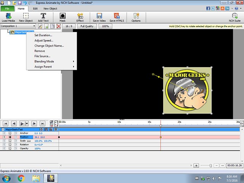Click the timeline zoom slider
Image resolution: width=244 pixels, height=183 pixels.
[x=211, y=165]
